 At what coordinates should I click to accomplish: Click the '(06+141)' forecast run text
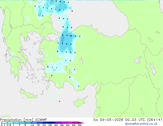(x=155, y=120)
